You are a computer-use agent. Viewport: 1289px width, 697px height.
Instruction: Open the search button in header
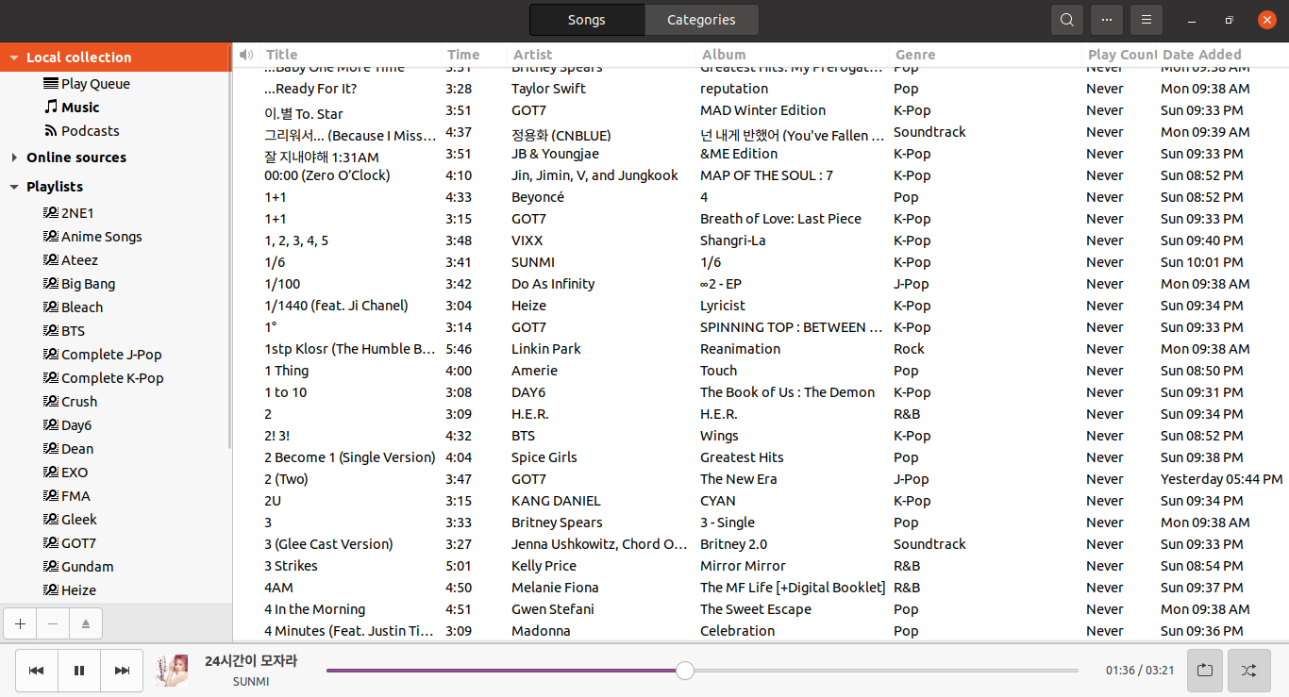pyautogui.click(x=1066, y=20)
